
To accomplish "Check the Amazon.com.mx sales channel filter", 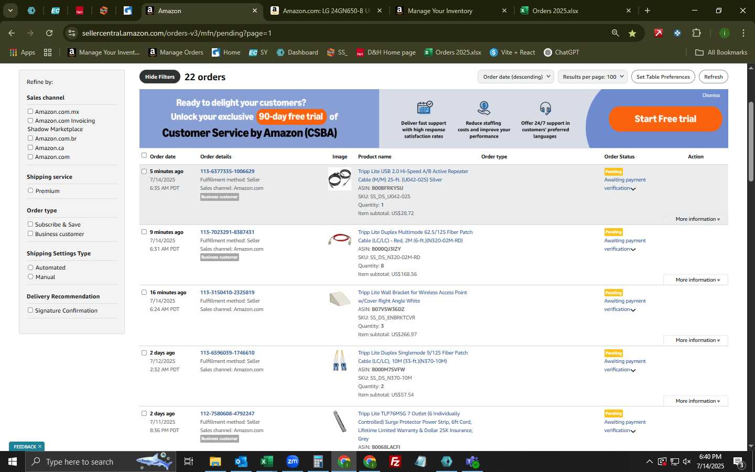I will (x=30, y=111).
